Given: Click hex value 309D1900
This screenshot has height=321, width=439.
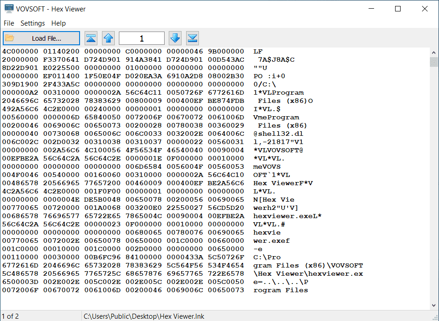Looking at the screenshot, I should click(x=20, y=84).
